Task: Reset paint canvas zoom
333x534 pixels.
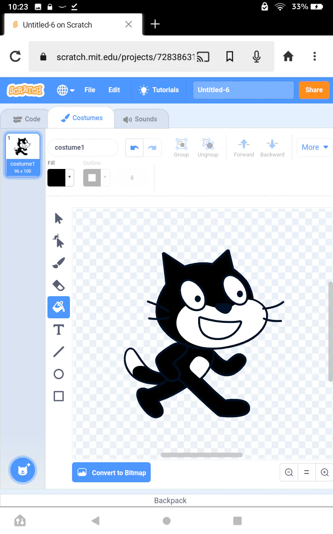Action: click(307, 472)
